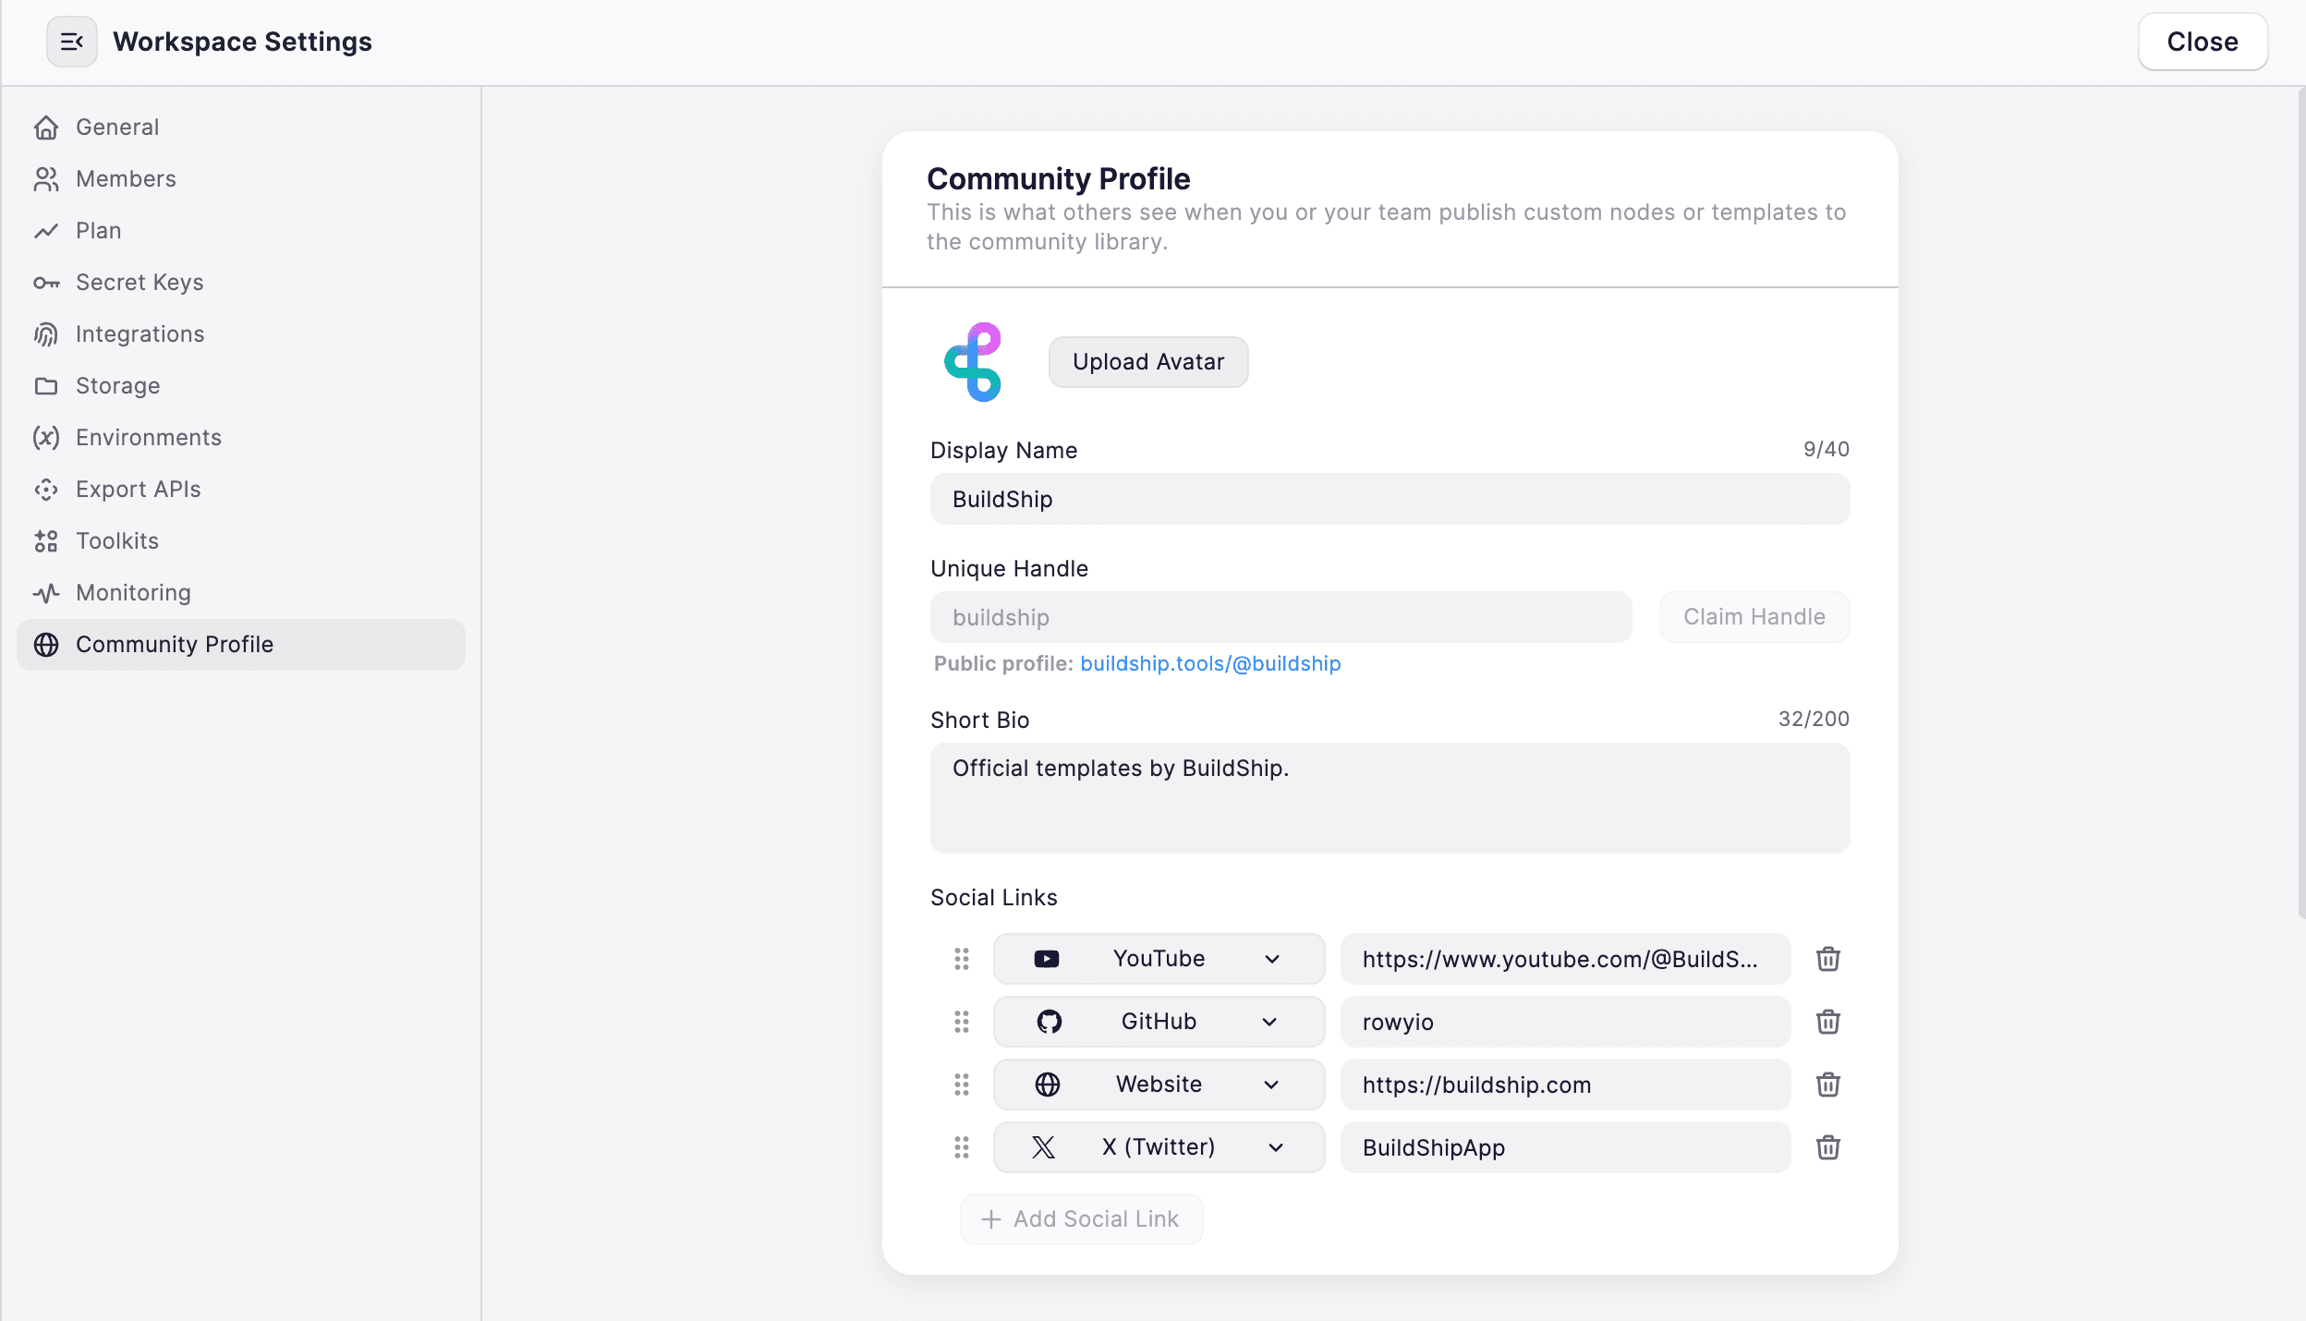Click the Upload Avatar button
The height and width of the screenshot is (1321, 2306).
click(x=1148, y=362)
